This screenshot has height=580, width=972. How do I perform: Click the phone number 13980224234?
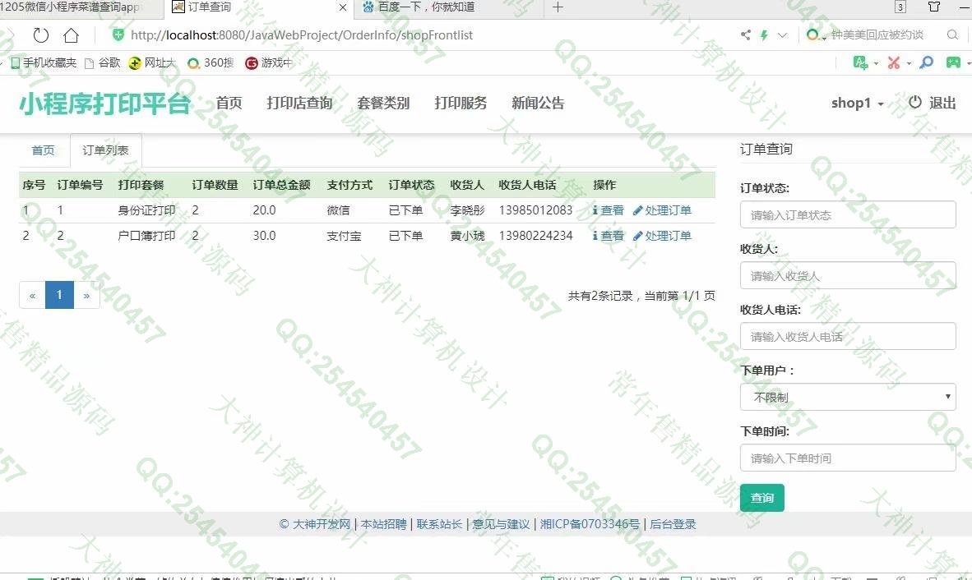(x=535, y=236)
